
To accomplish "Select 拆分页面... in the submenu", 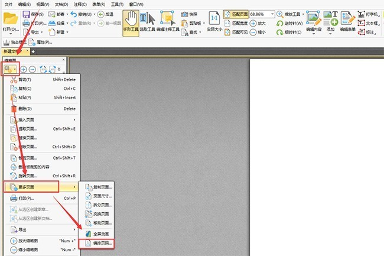I will pyautogui.click(x=96, y=205).
